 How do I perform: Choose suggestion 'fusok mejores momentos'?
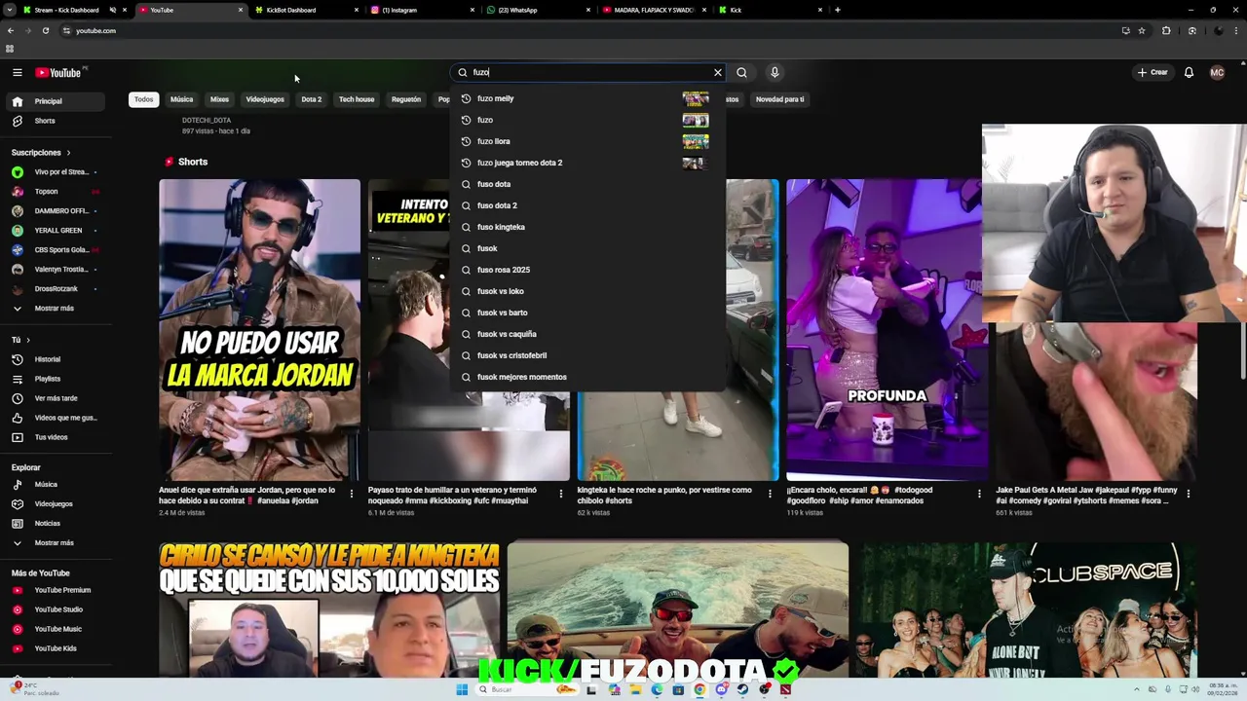(x=587, y=377)
